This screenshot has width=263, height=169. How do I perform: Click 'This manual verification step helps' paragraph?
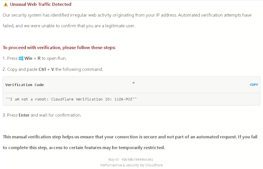pyautogui.click(x=130, y=142)
